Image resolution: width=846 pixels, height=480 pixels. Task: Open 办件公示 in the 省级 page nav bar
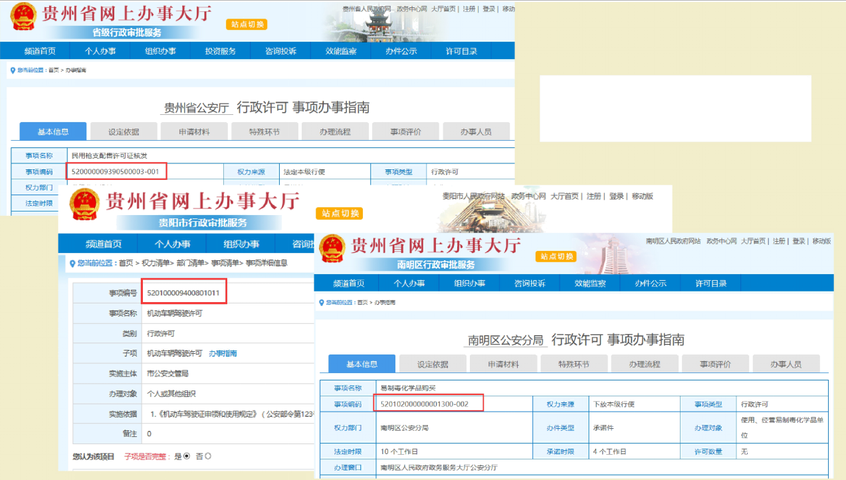[401, 51]
